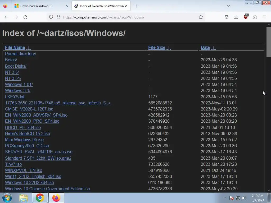Download HBCD_PE_x64.iso
This screenshot has width=271, height=203.
tap(23, 128)
